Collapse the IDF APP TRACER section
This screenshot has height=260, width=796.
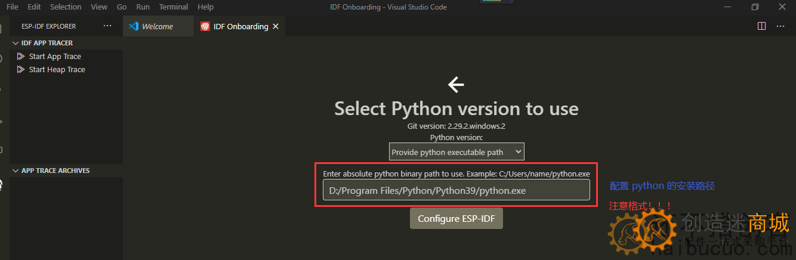[x=66, y=43]
